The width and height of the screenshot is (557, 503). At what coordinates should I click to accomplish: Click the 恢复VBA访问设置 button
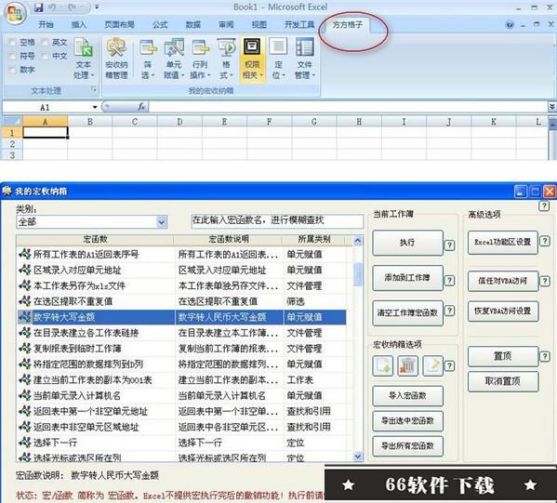[x=503, y=311]
